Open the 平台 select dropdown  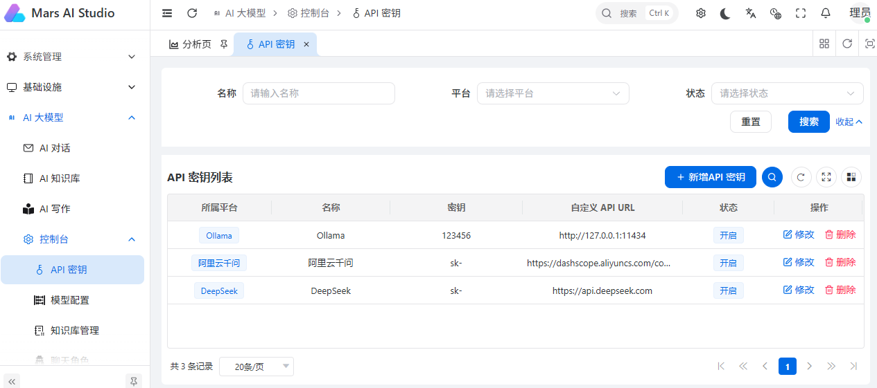pos(553,93)
